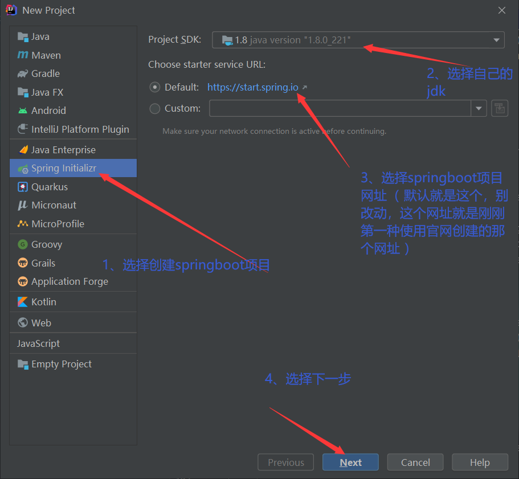Expand the Custom URL history dropdown

479,108
